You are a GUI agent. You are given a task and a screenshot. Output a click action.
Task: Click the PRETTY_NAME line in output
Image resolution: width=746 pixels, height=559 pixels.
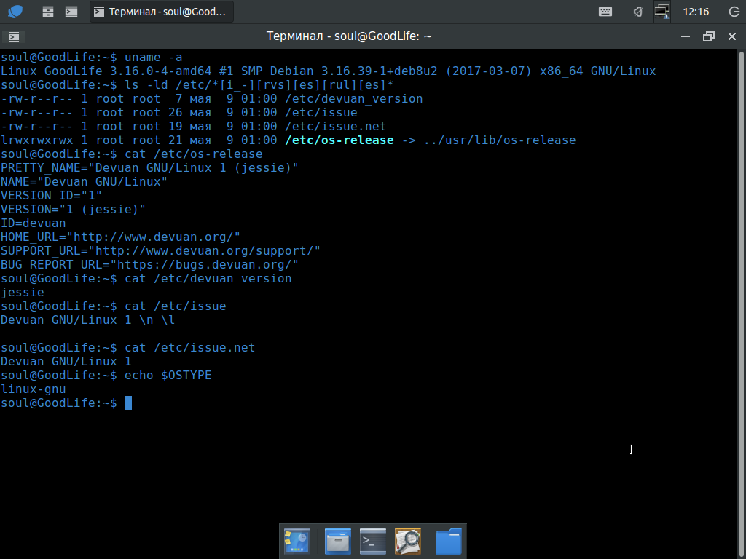149,168
